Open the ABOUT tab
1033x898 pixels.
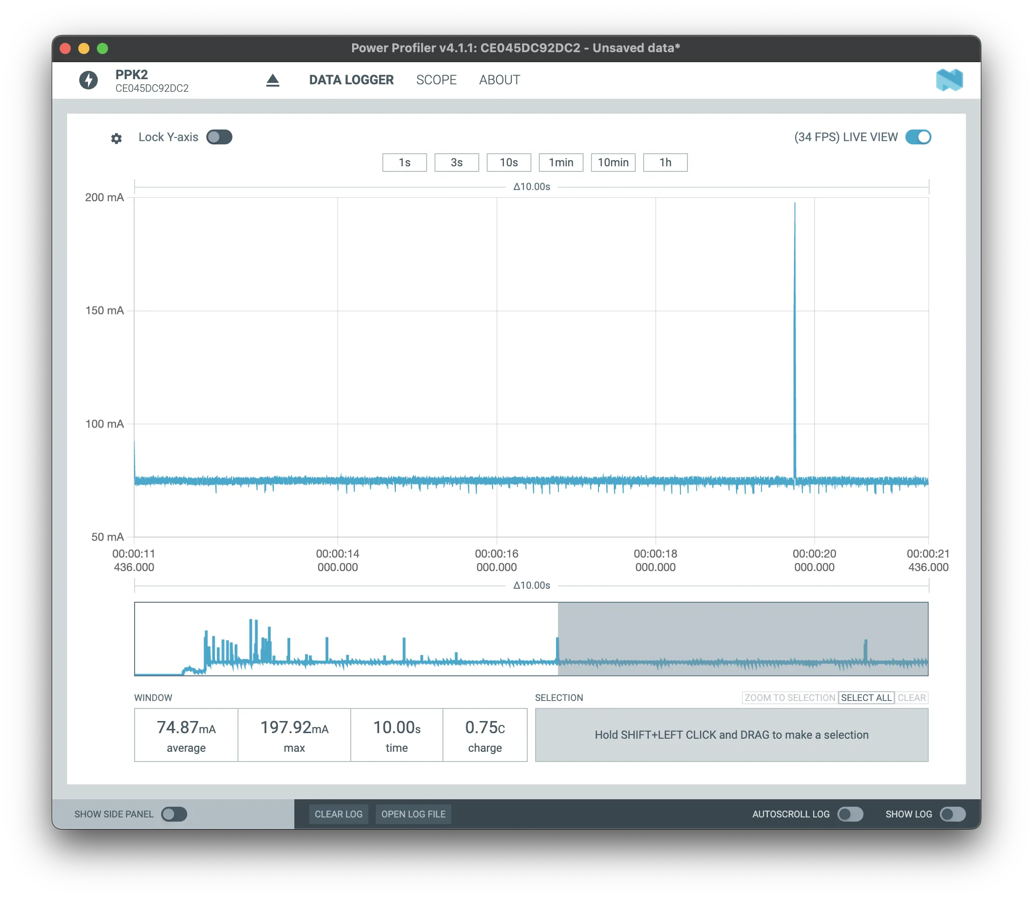click(x=499, y=80)
